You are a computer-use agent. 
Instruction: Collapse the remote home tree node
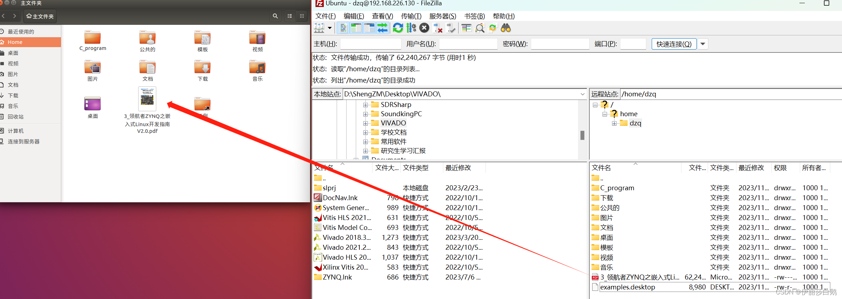coord(605,114)
